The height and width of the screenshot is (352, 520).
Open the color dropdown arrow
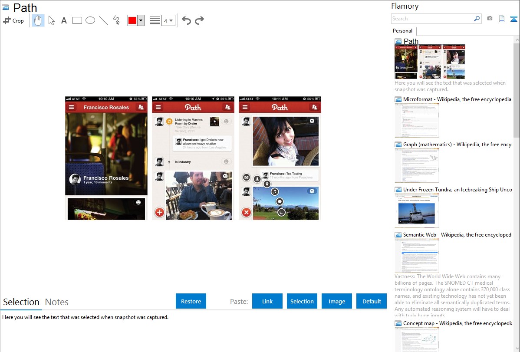(141, 20)
